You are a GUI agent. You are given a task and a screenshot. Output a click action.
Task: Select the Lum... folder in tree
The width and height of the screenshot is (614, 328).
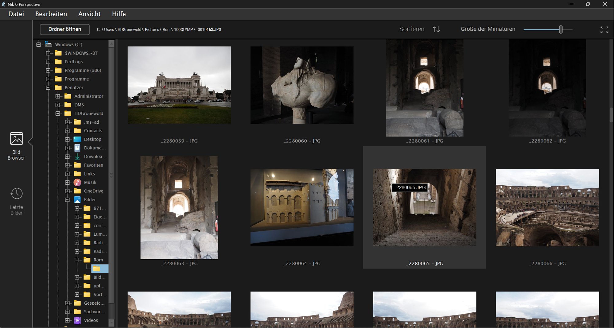pyautogui.click(x=100, y=234)
